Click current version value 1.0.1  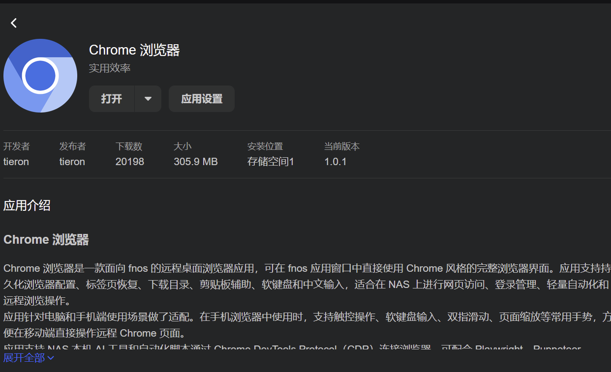336,162
